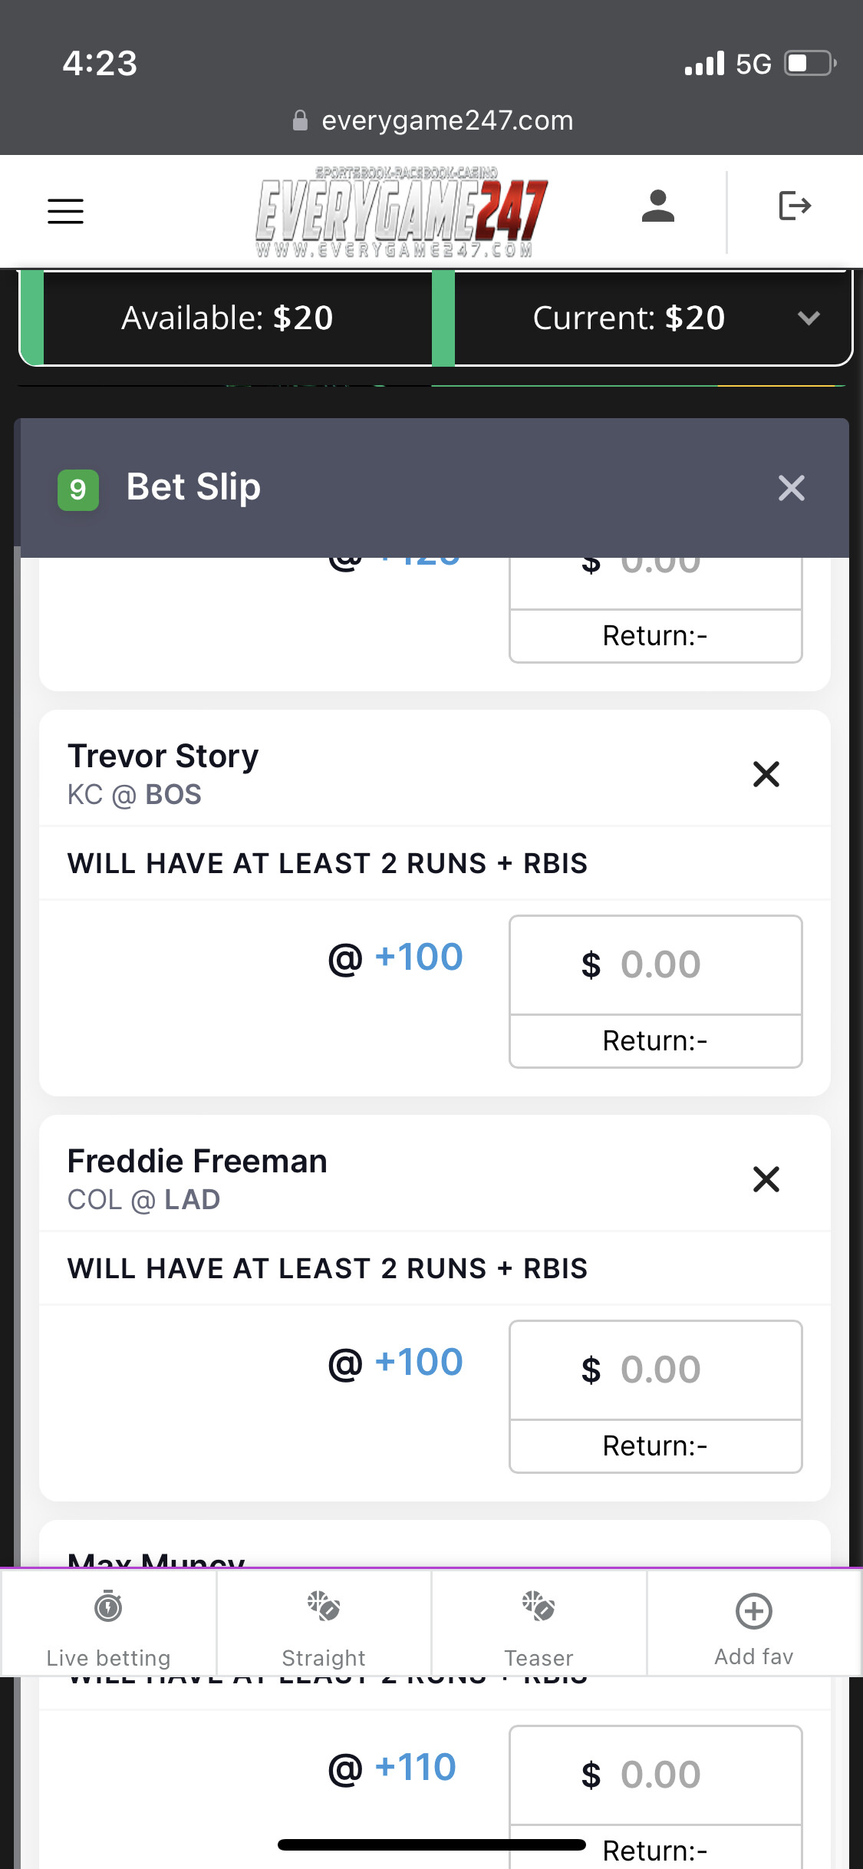The width and height of the screenshot is (863, 1869).
Task: Close the Bet Slip panel
Action: coord(791,488)
